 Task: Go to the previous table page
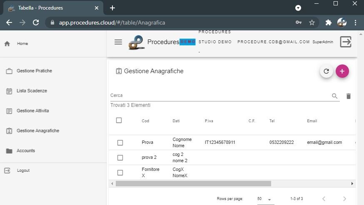coord(324,199)
